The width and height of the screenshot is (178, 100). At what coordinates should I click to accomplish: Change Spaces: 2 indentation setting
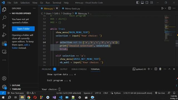[x=88, y=93]
